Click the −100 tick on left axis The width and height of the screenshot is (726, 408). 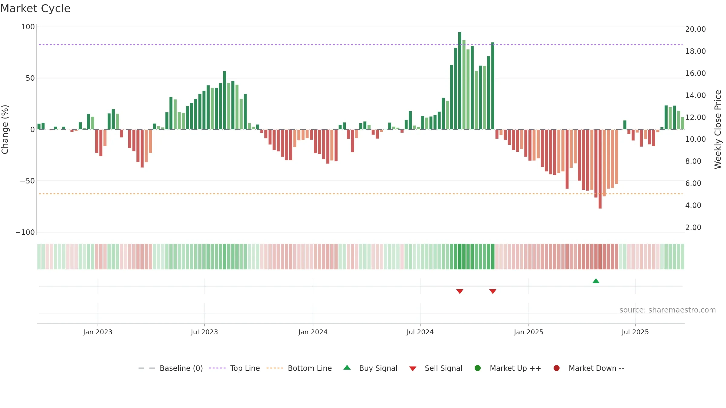(x=25, y=232)
